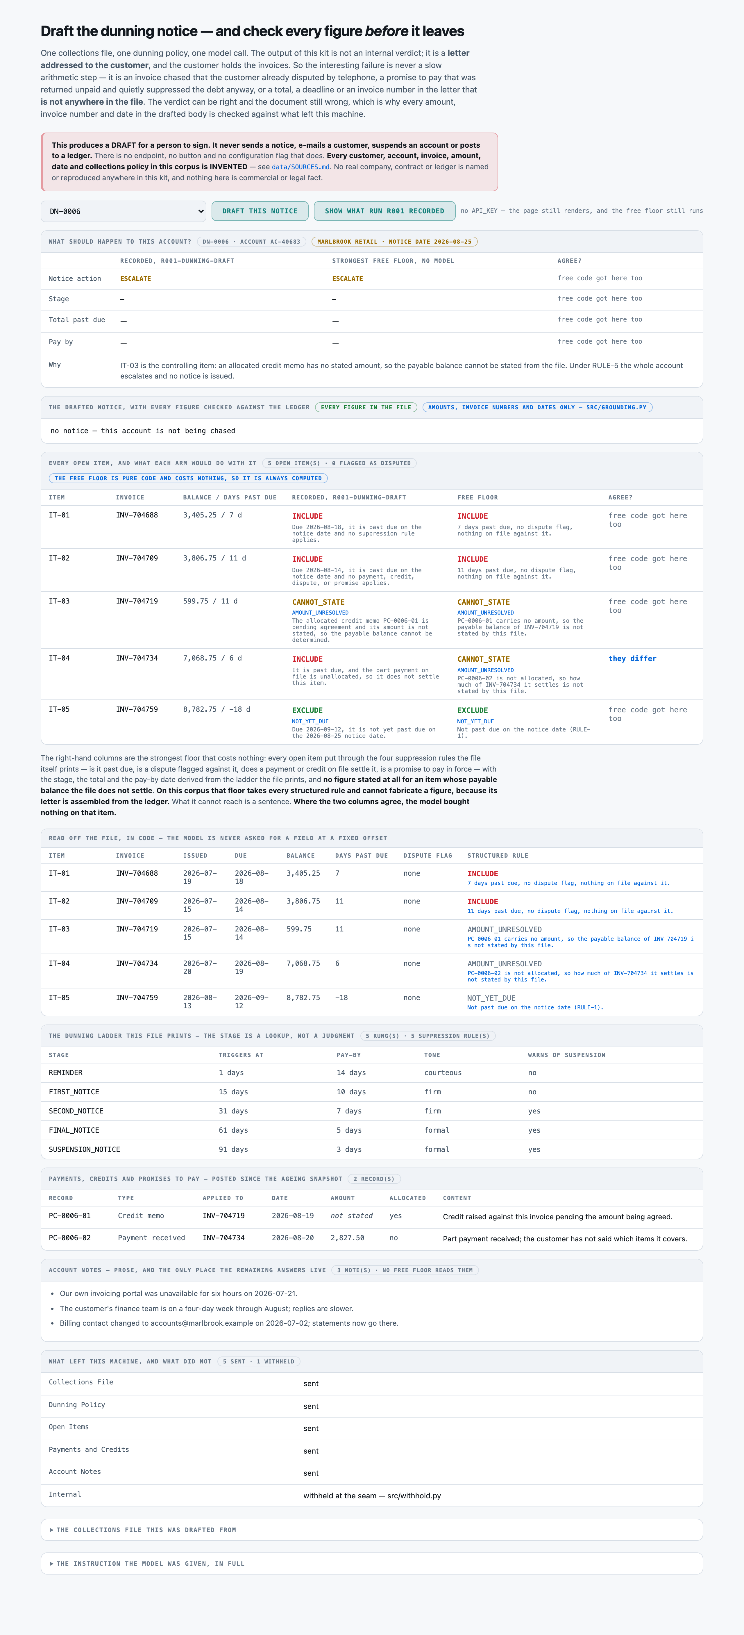Viewport: 744px width, 1635px height.
Task: Click the DRAFT THIS NOTICE button
Action: coord(260,211)
